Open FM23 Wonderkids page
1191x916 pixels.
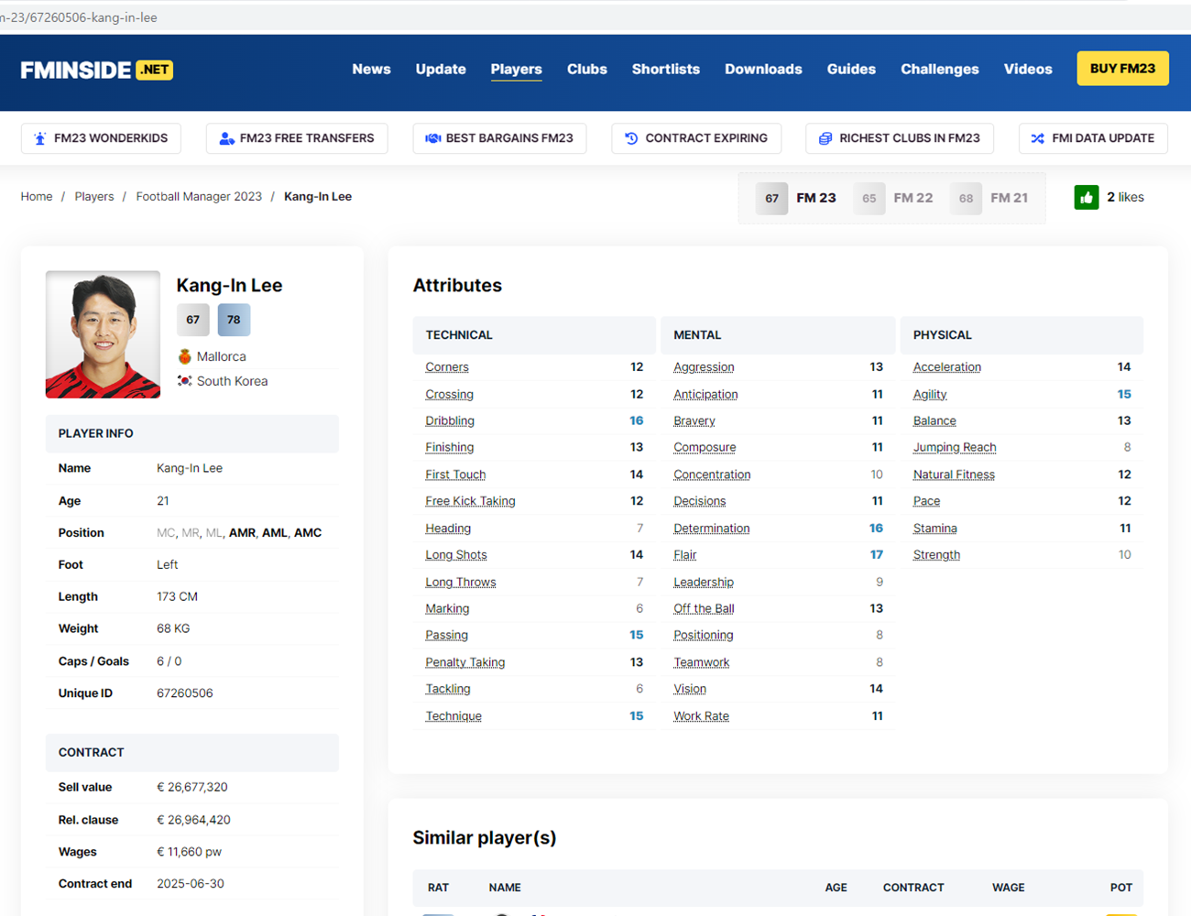tap(101, 138)
